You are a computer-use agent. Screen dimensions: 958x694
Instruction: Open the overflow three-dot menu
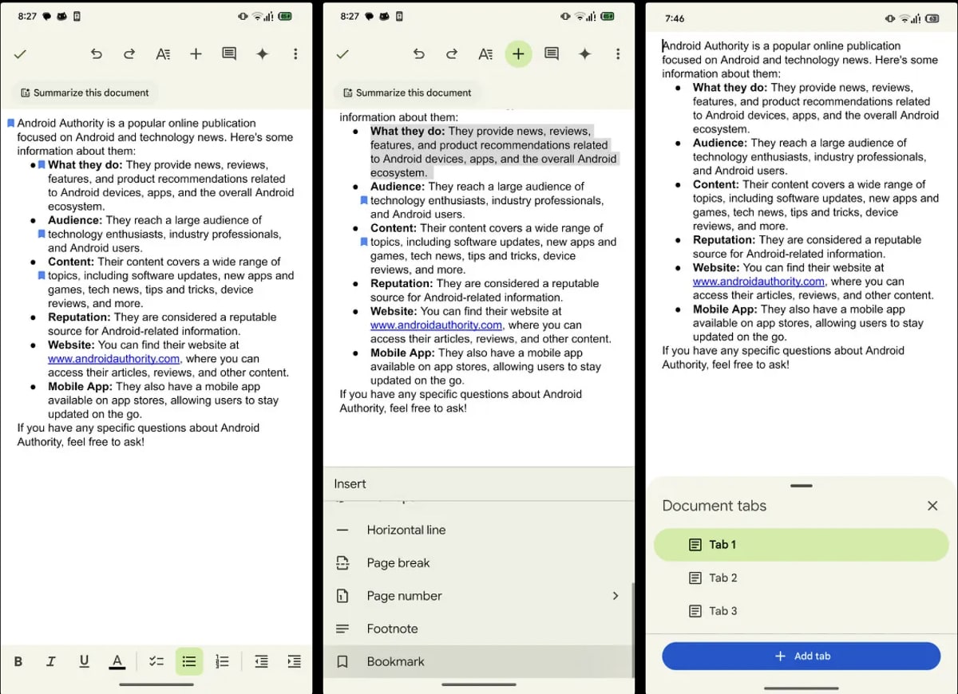[296, 54]
